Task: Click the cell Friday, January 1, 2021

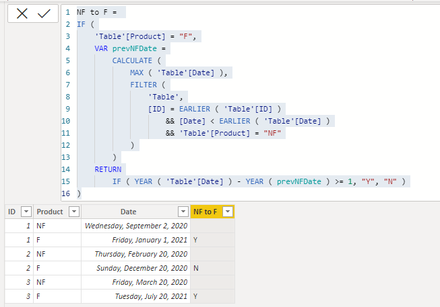Action: tap(136, 240)
